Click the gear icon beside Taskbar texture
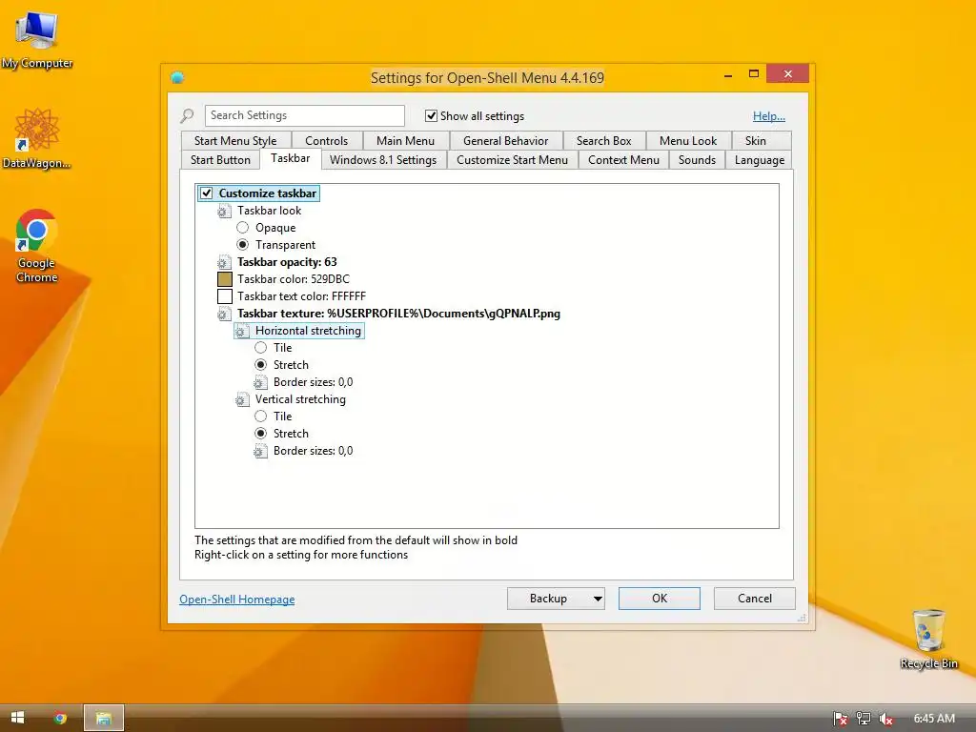 224,314
